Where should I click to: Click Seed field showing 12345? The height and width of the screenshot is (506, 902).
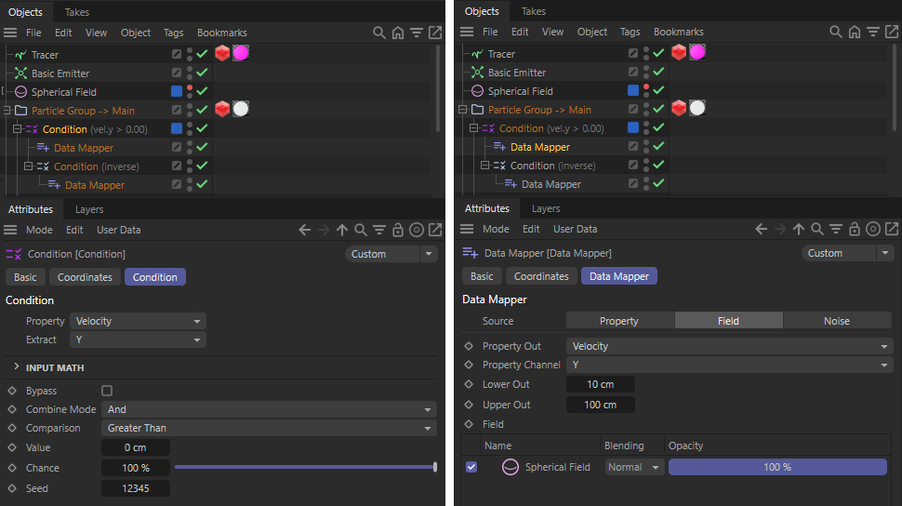click(x=136, y=488)
